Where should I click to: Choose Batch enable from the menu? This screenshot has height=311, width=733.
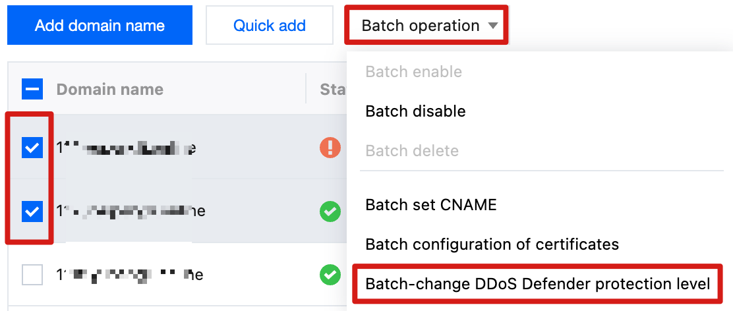(413, 71)
